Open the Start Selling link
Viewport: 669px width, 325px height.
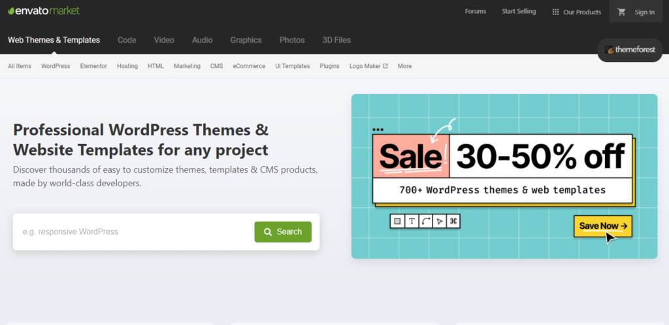tap(519, 12)
